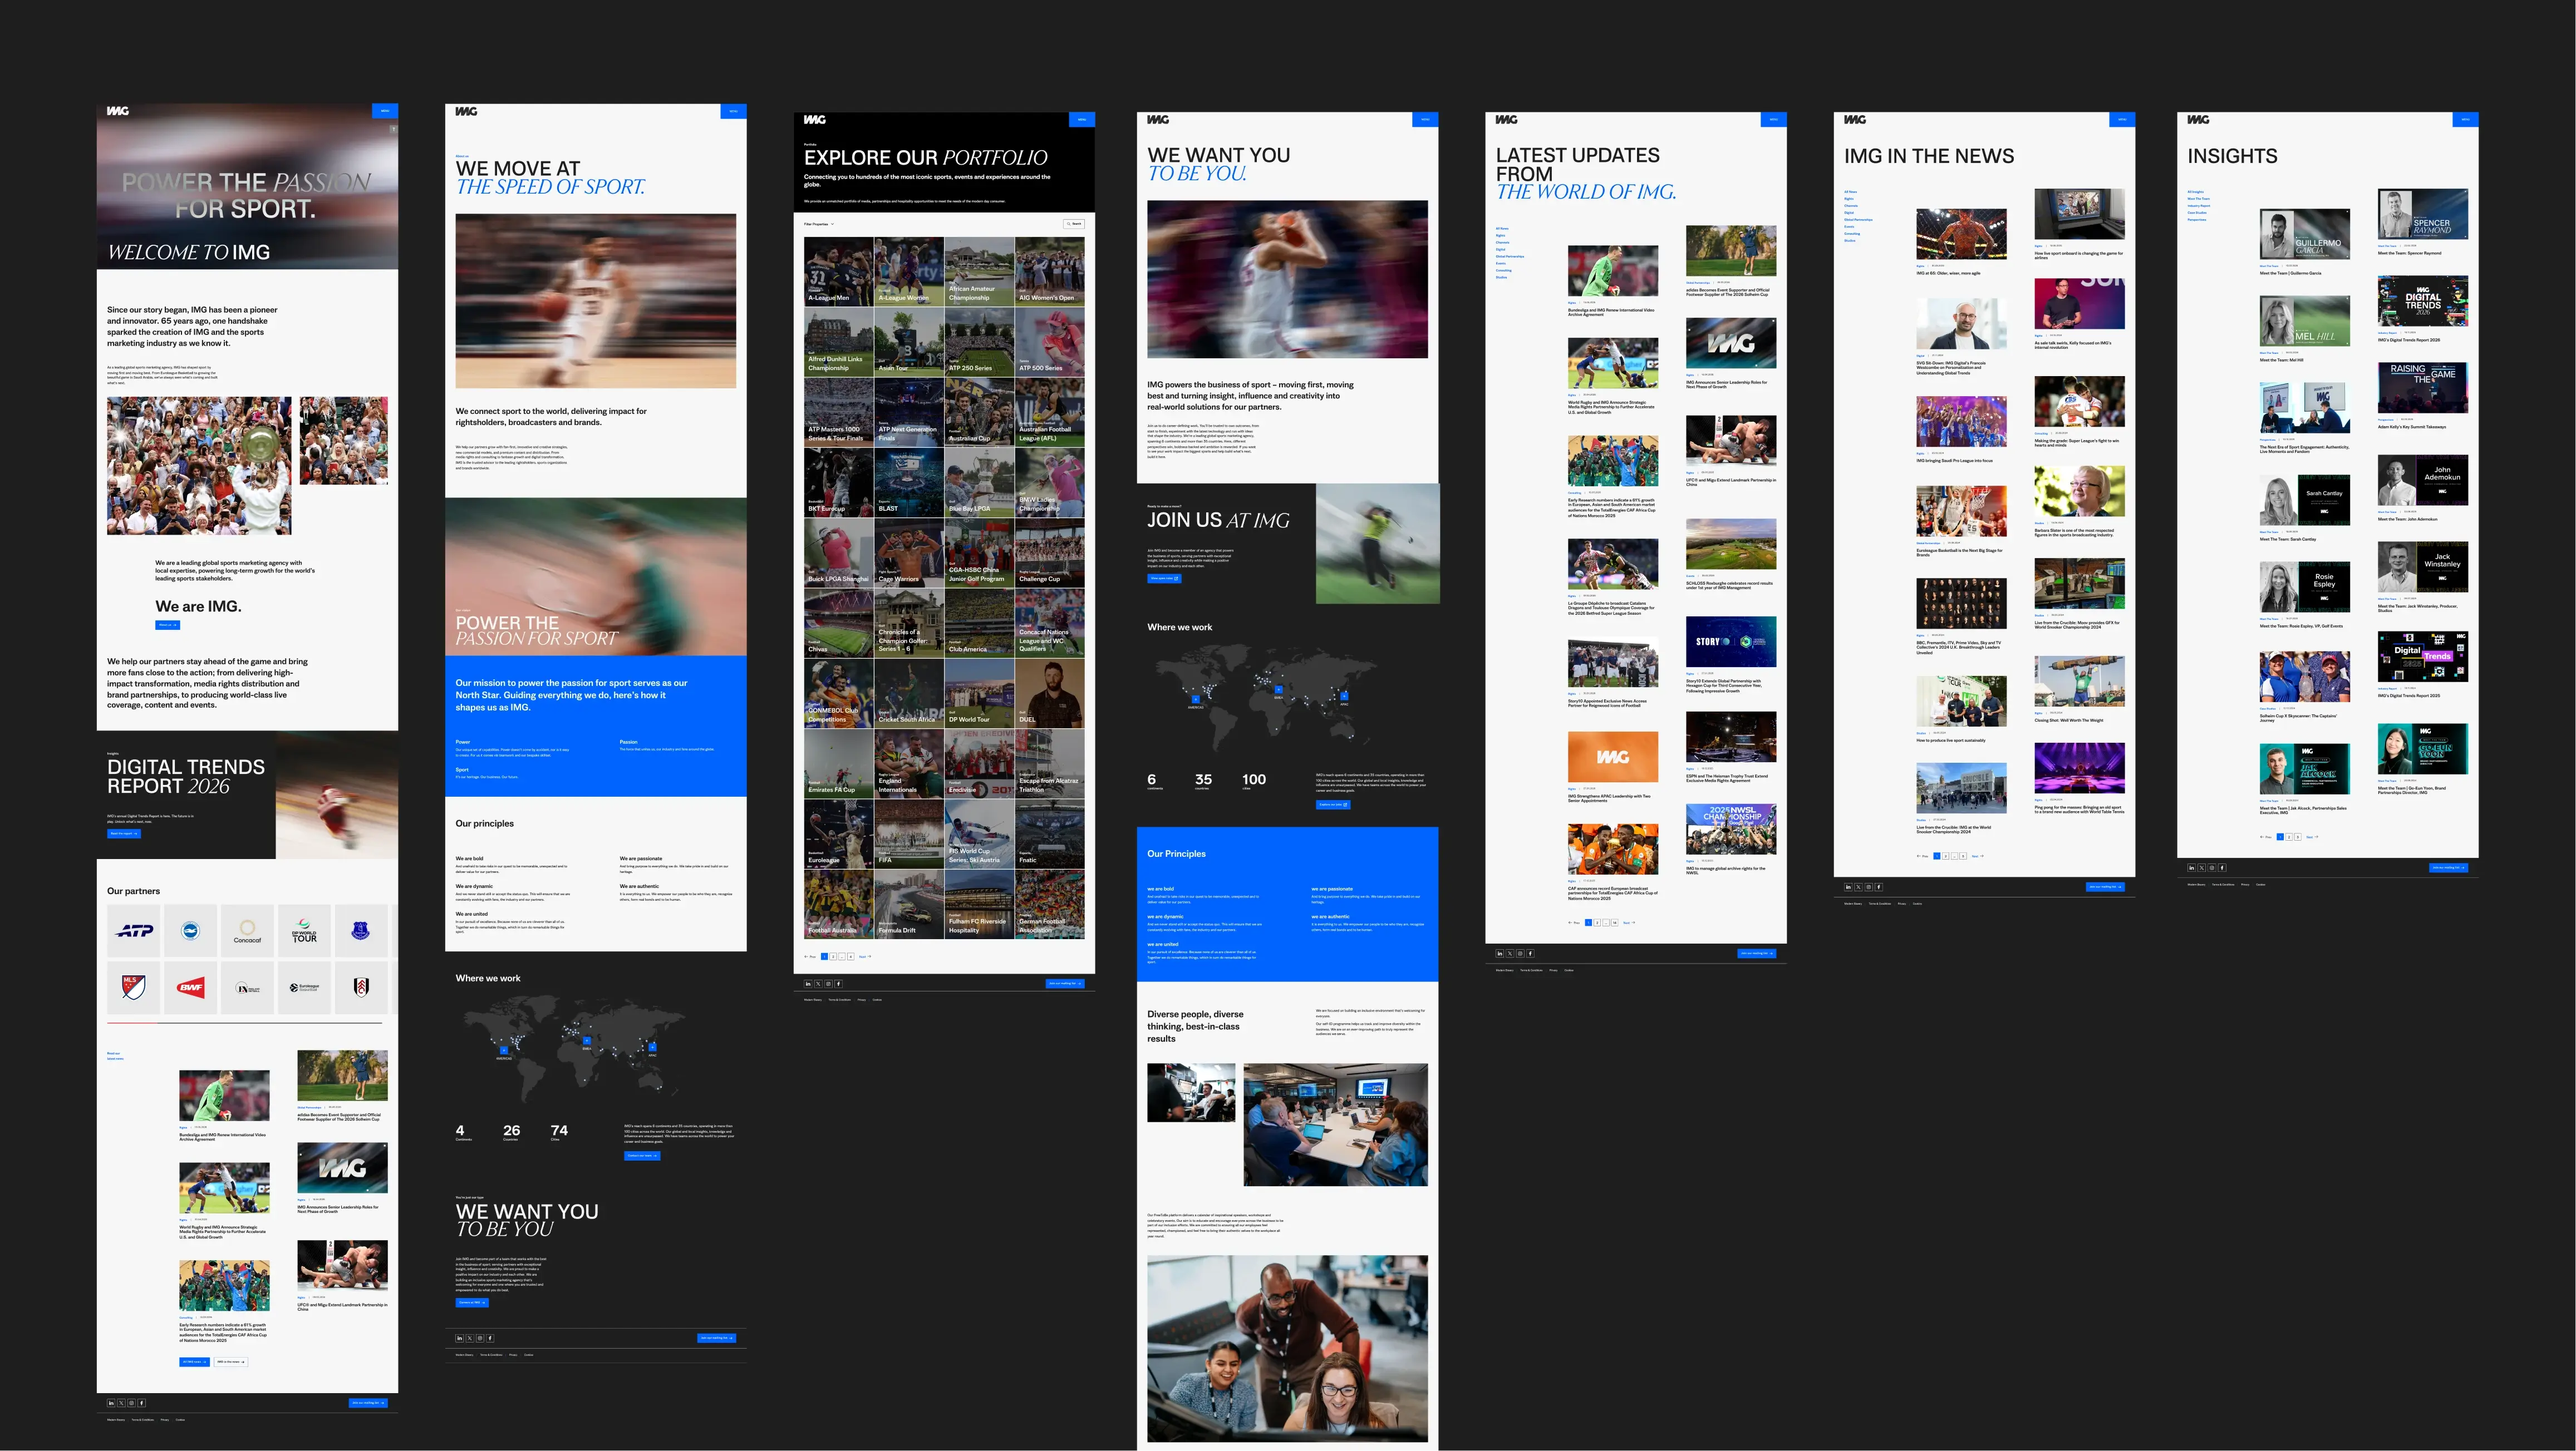The width and height of the screenshot is (2576, 1451).
Task: Click Careers at IMG button
Action: point(472,1303)
